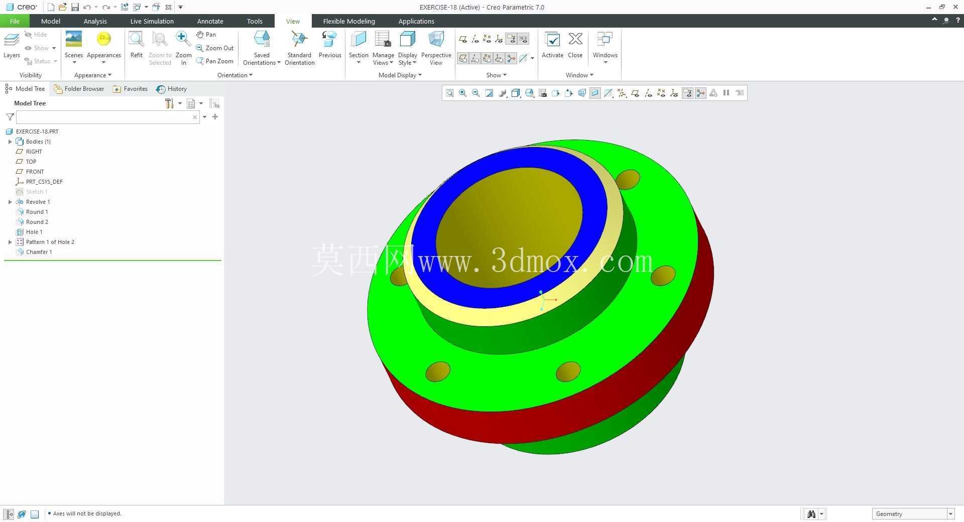This screenshot has height=522, width=964.
Task: Open the History navigator tab
Action: pos(172,89)
